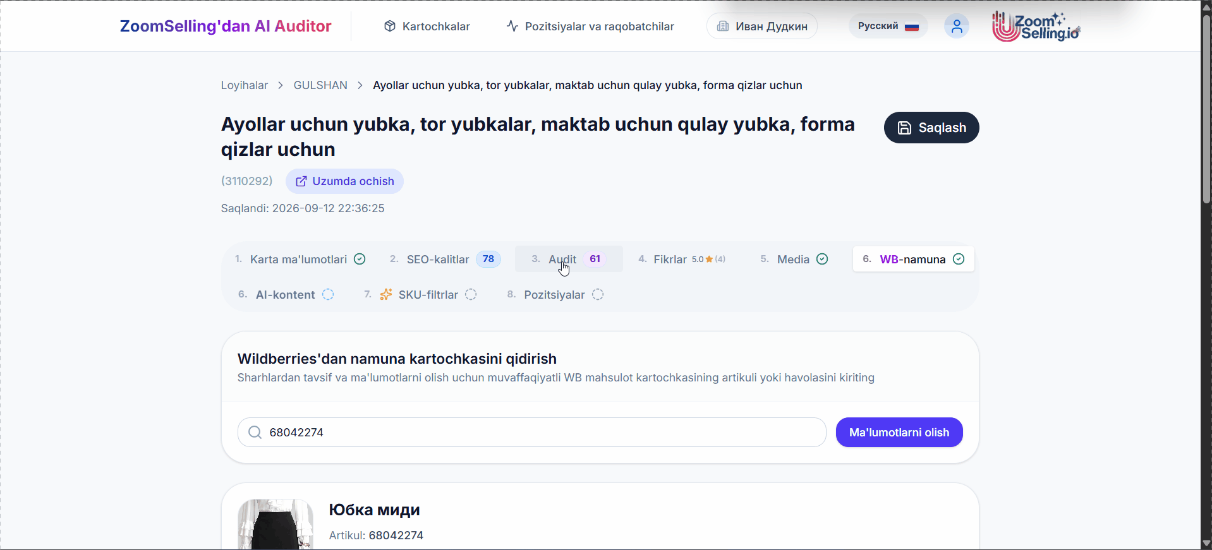Click the checkmark beside Karta ma'lumotlari

[x=360, y=259]
